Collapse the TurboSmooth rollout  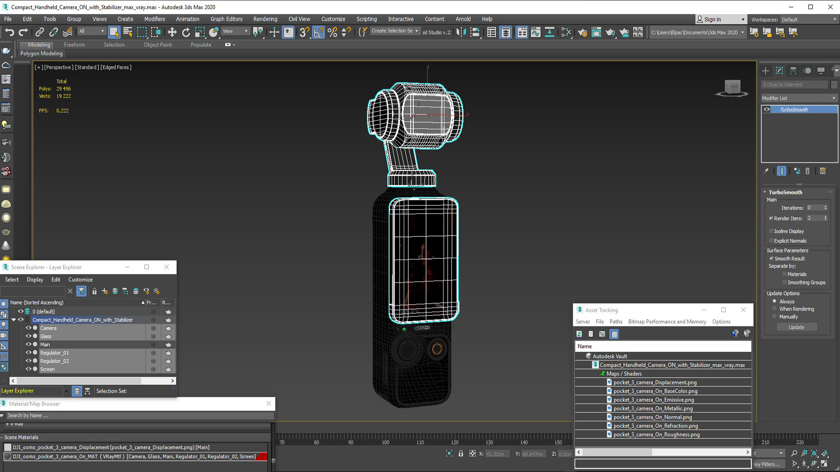(765, 192)
